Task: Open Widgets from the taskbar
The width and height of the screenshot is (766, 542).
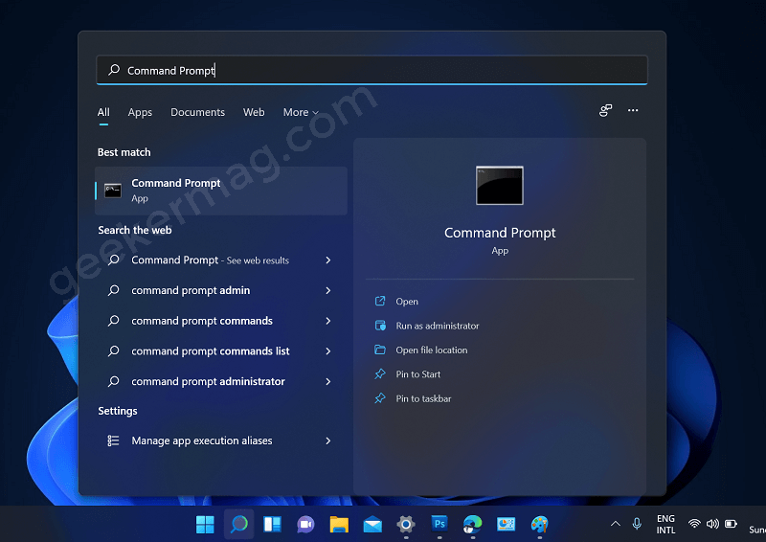Action: coord(272,525)
